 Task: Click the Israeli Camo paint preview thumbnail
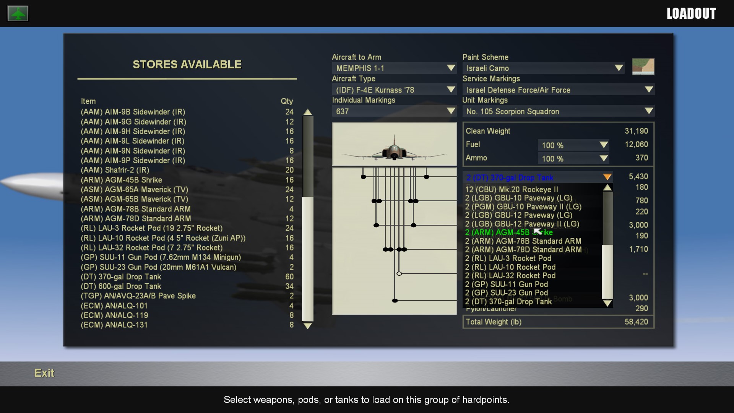643,67
